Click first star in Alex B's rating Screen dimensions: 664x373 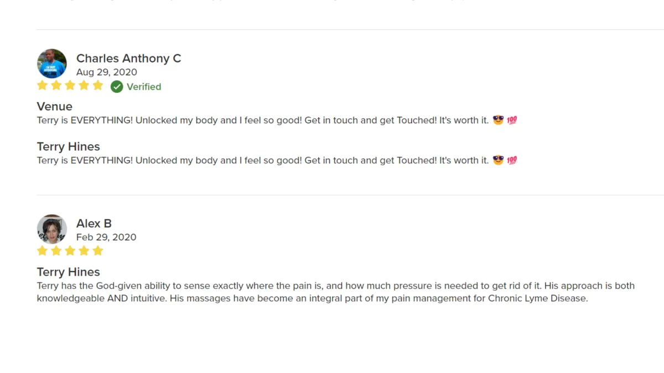43,251
